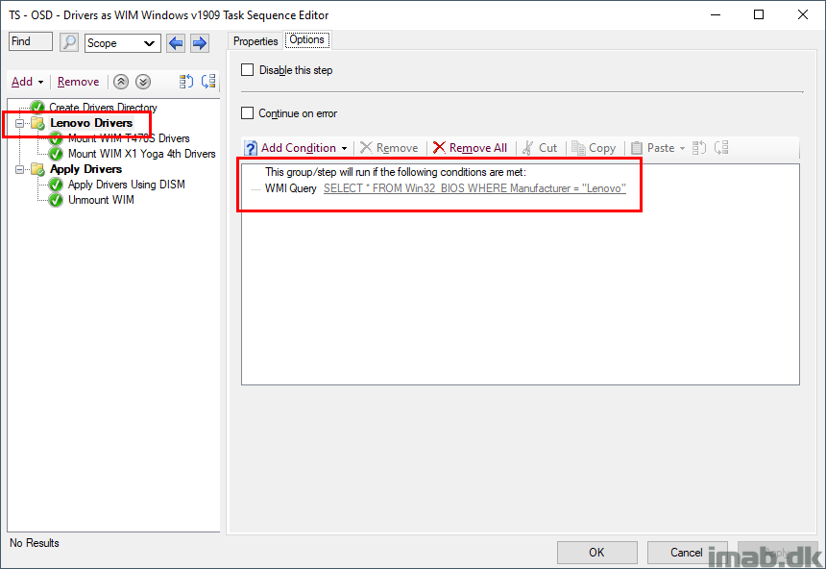Select the Unmount WIM step

click(x=101, y=200)
